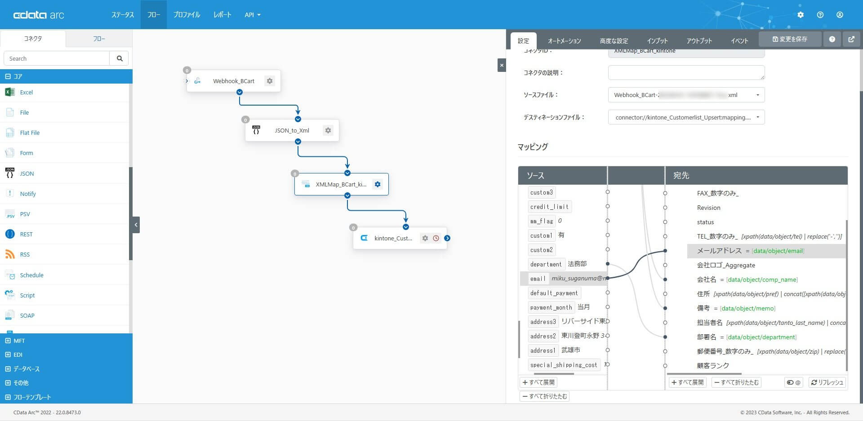Click the CData Arc logo
This screenshot has width=863, height=421.
39,15
